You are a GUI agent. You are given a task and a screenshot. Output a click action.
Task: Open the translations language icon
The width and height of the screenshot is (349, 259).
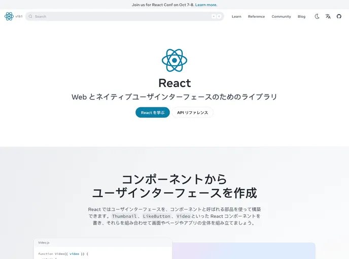coord(328,16)
